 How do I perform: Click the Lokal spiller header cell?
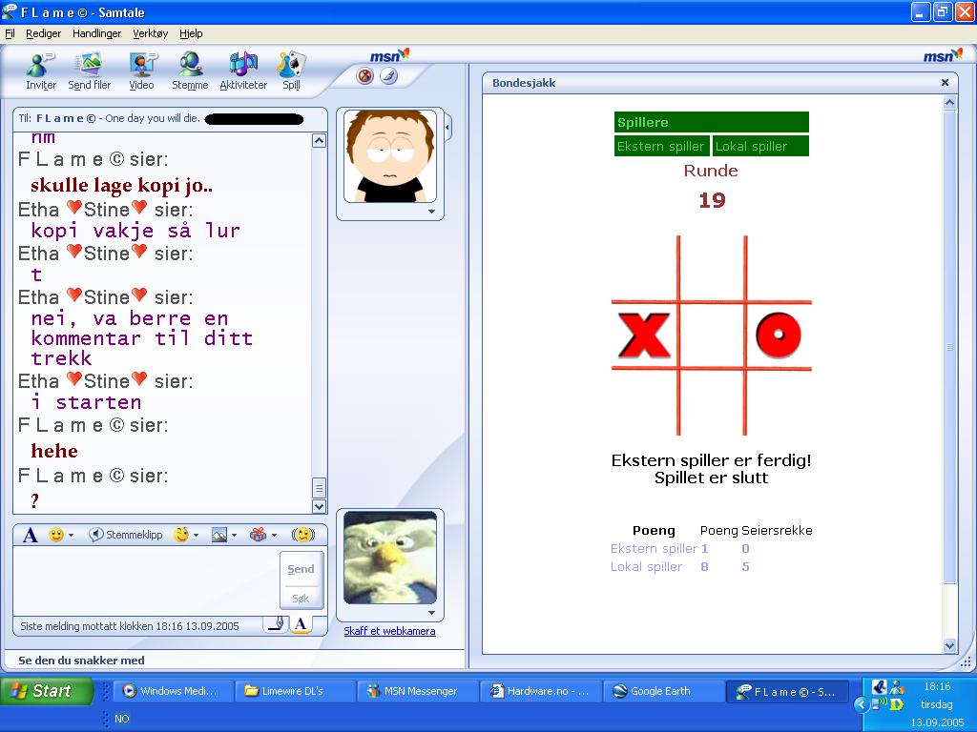point(760,146)
